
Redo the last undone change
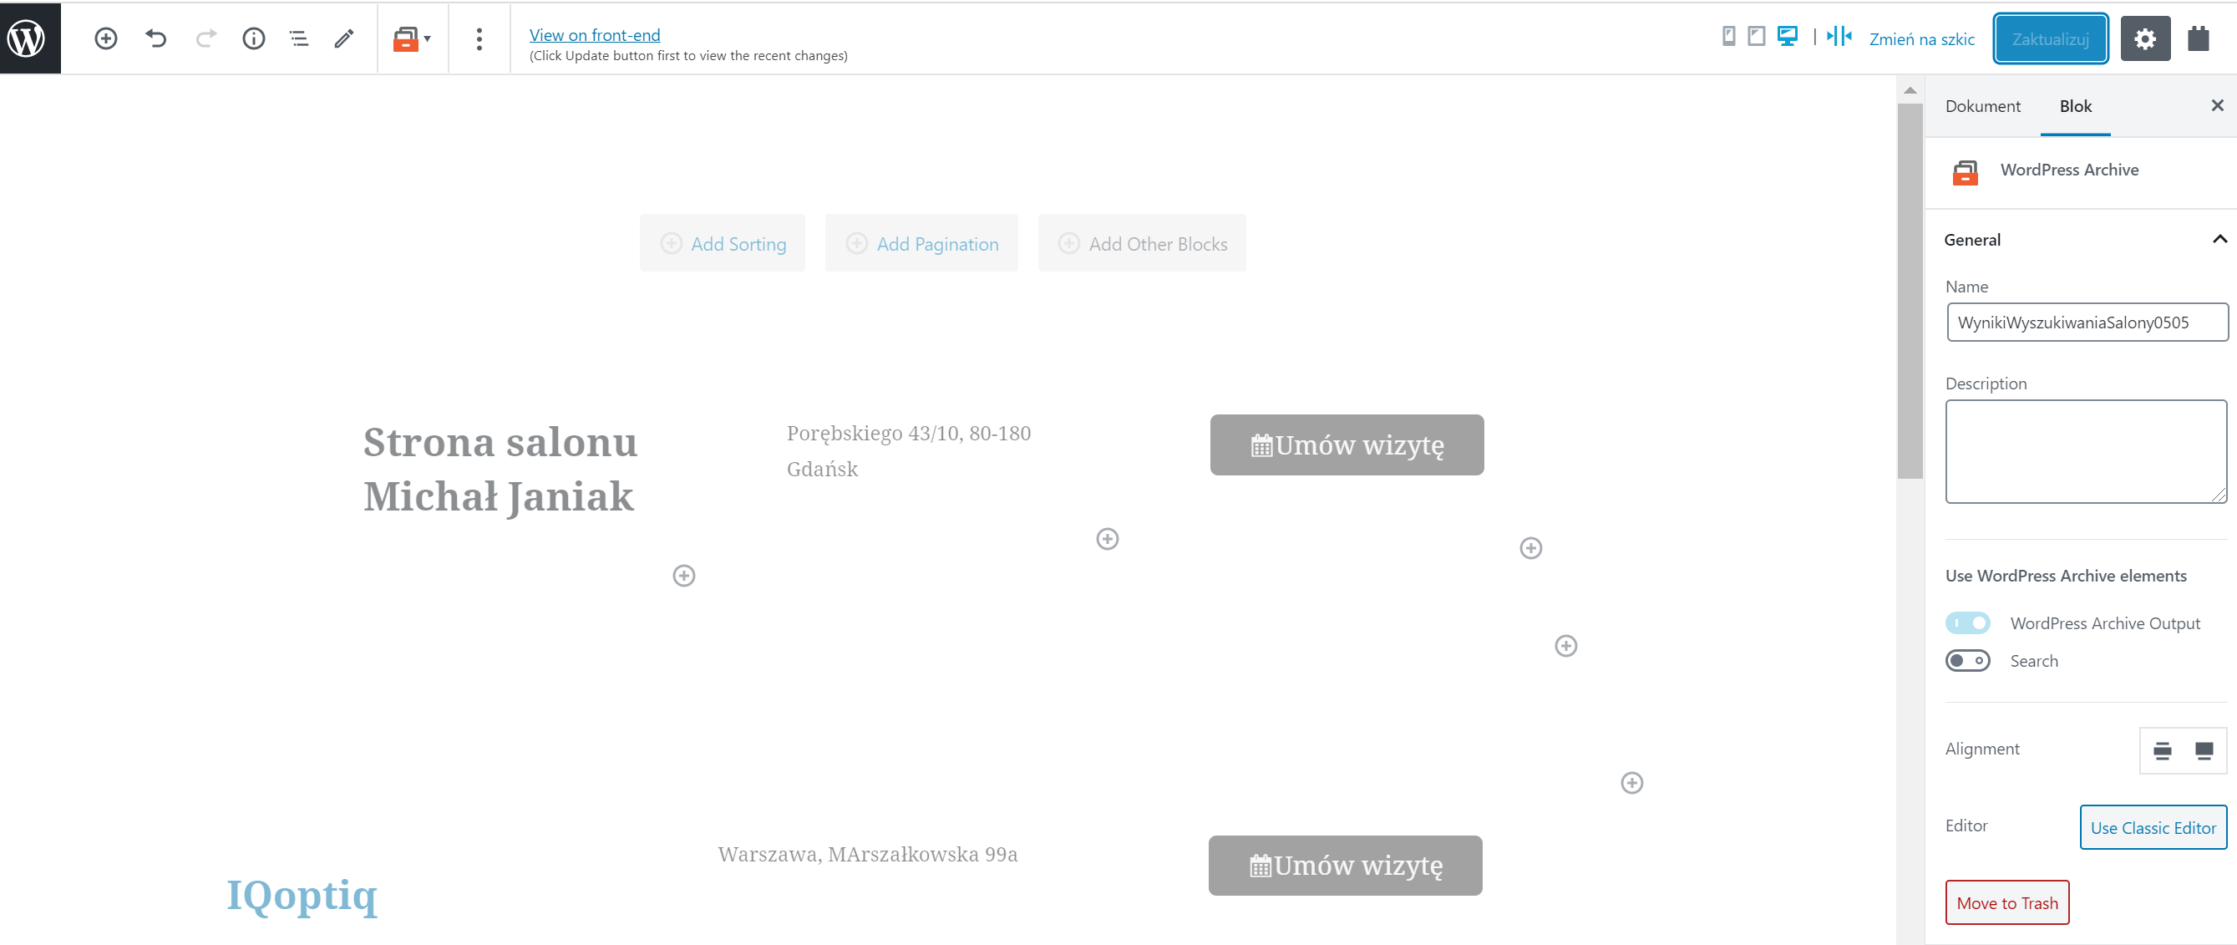(x=205, y=38)
